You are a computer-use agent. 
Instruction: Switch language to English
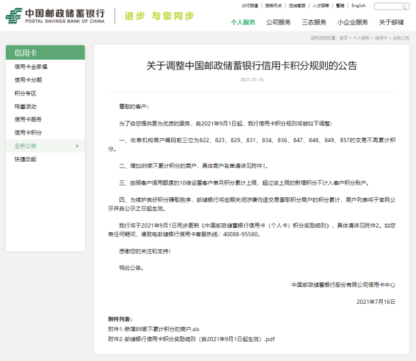point(358,6)
